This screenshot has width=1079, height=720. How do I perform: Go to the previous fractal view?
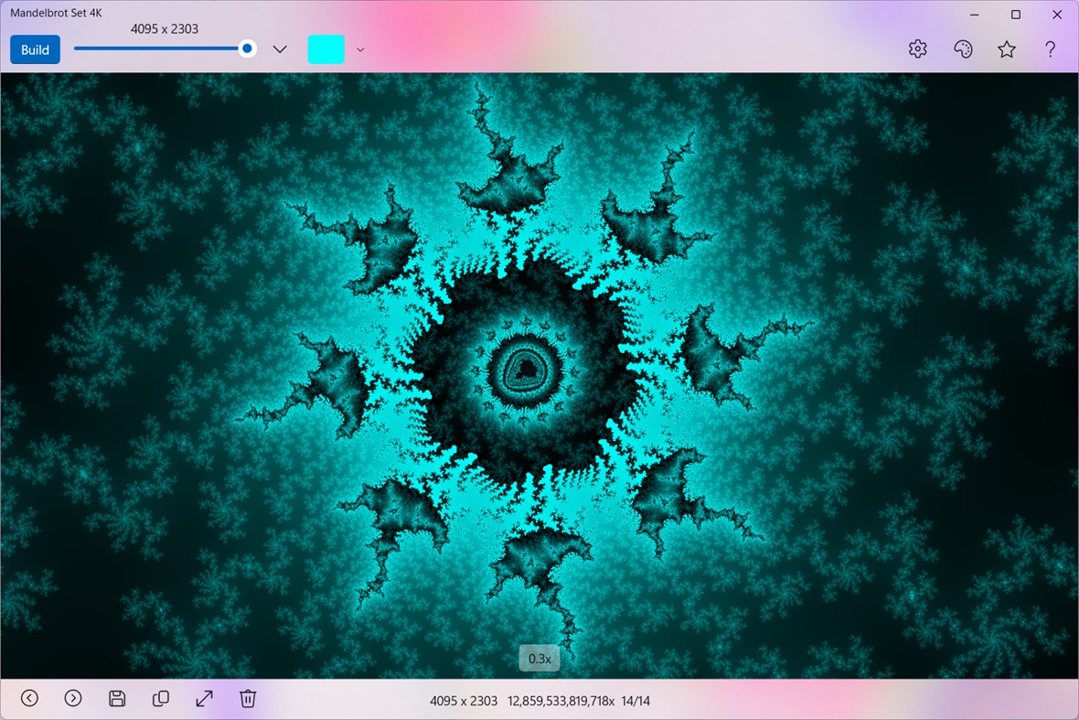pos(29,698)
